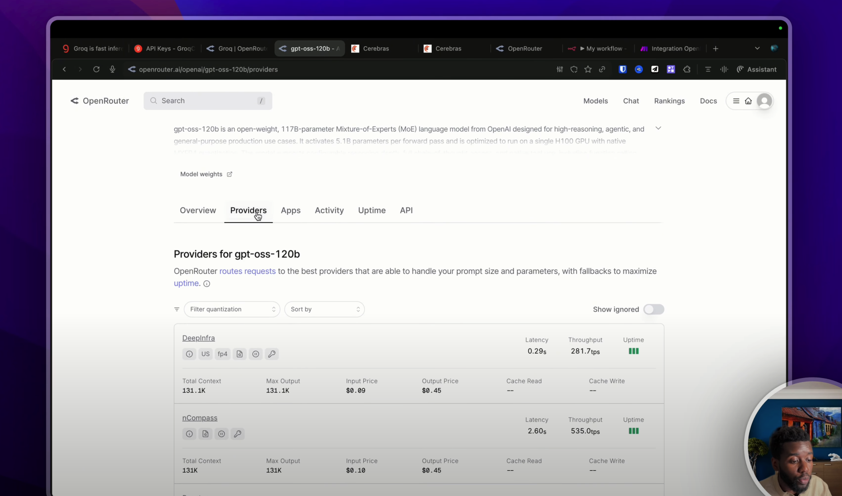Viewport: 842px width, 496px height.
Task: Switch to Integration OpenRouter tab
Action: coord(670,49)
